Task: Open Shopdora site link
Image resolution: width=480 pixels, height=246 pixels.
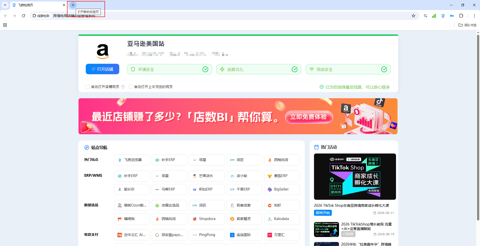Action: (207, 219)
